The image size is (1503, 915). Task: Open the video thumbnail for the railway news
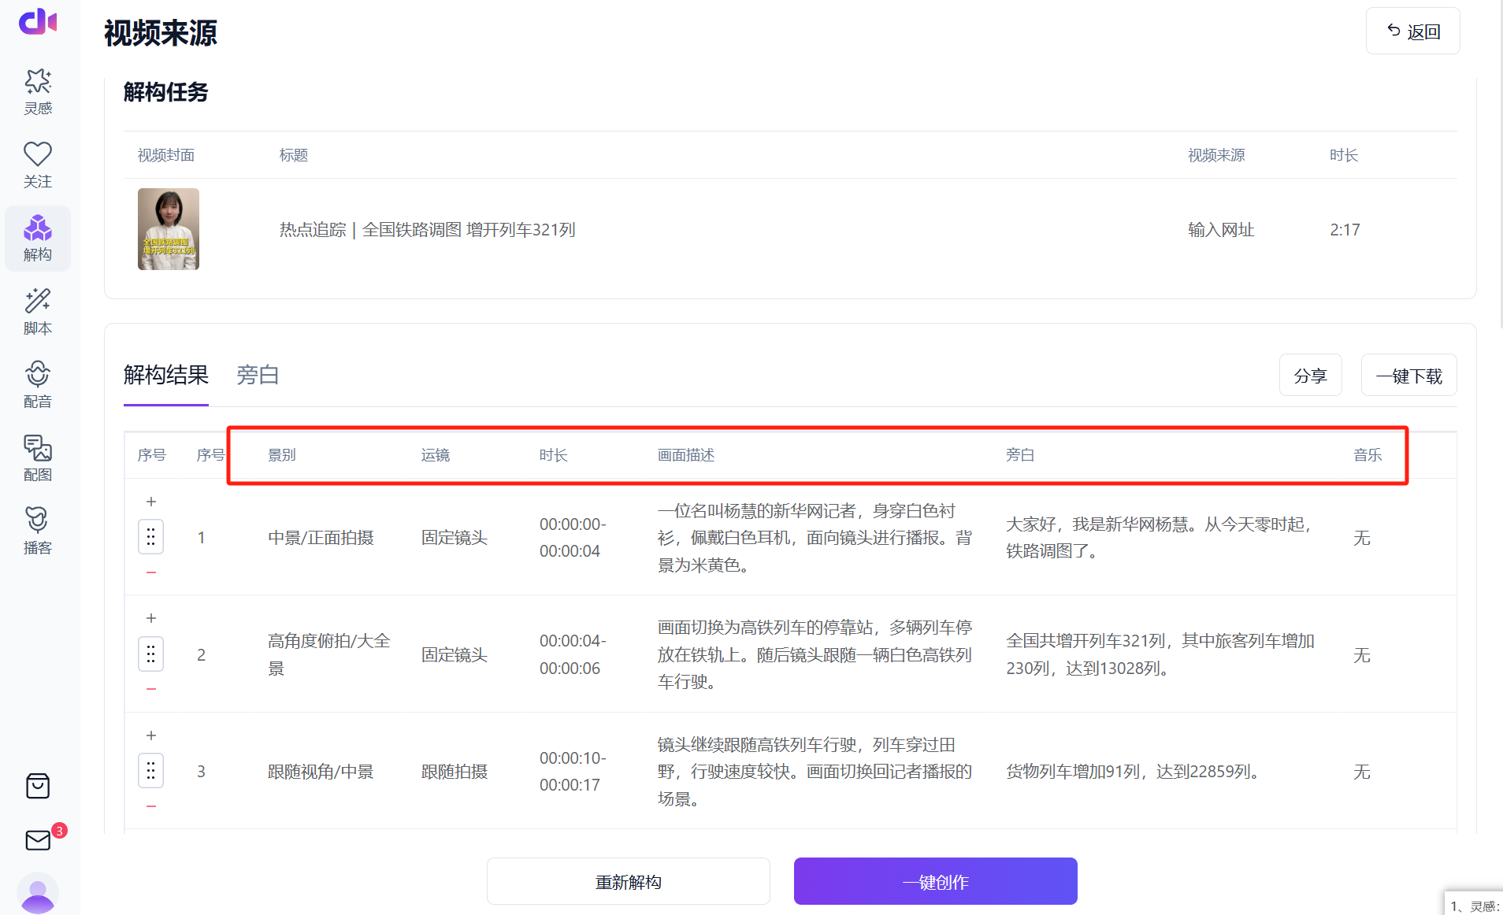click(x=168, y=228)
